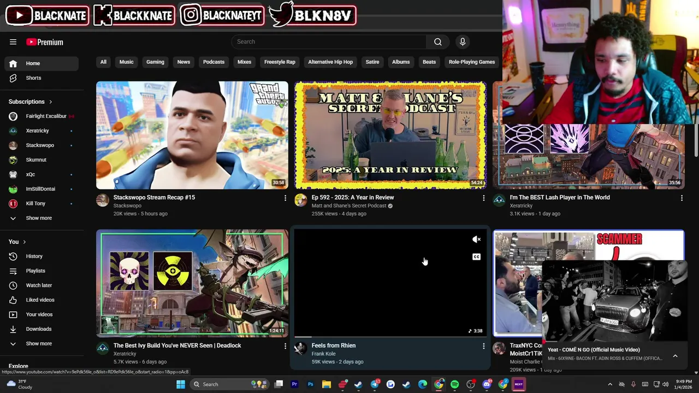
Task: Expand the Subscriptions section arrow
Action: coord(51,102)
